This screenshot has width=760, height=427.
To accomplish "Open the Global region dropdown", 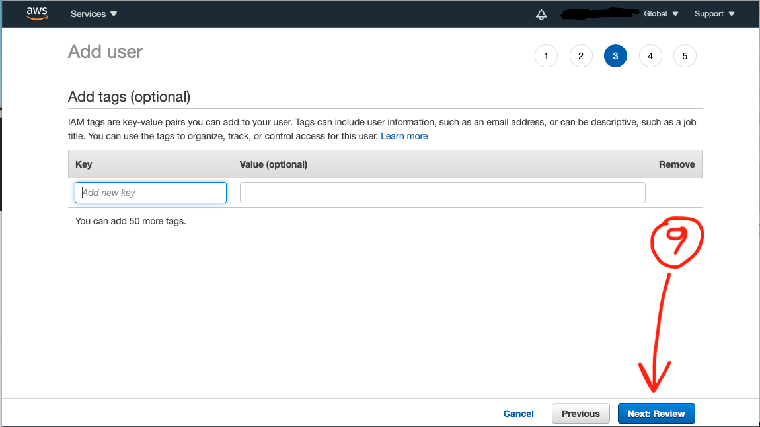I will [661, 14].
